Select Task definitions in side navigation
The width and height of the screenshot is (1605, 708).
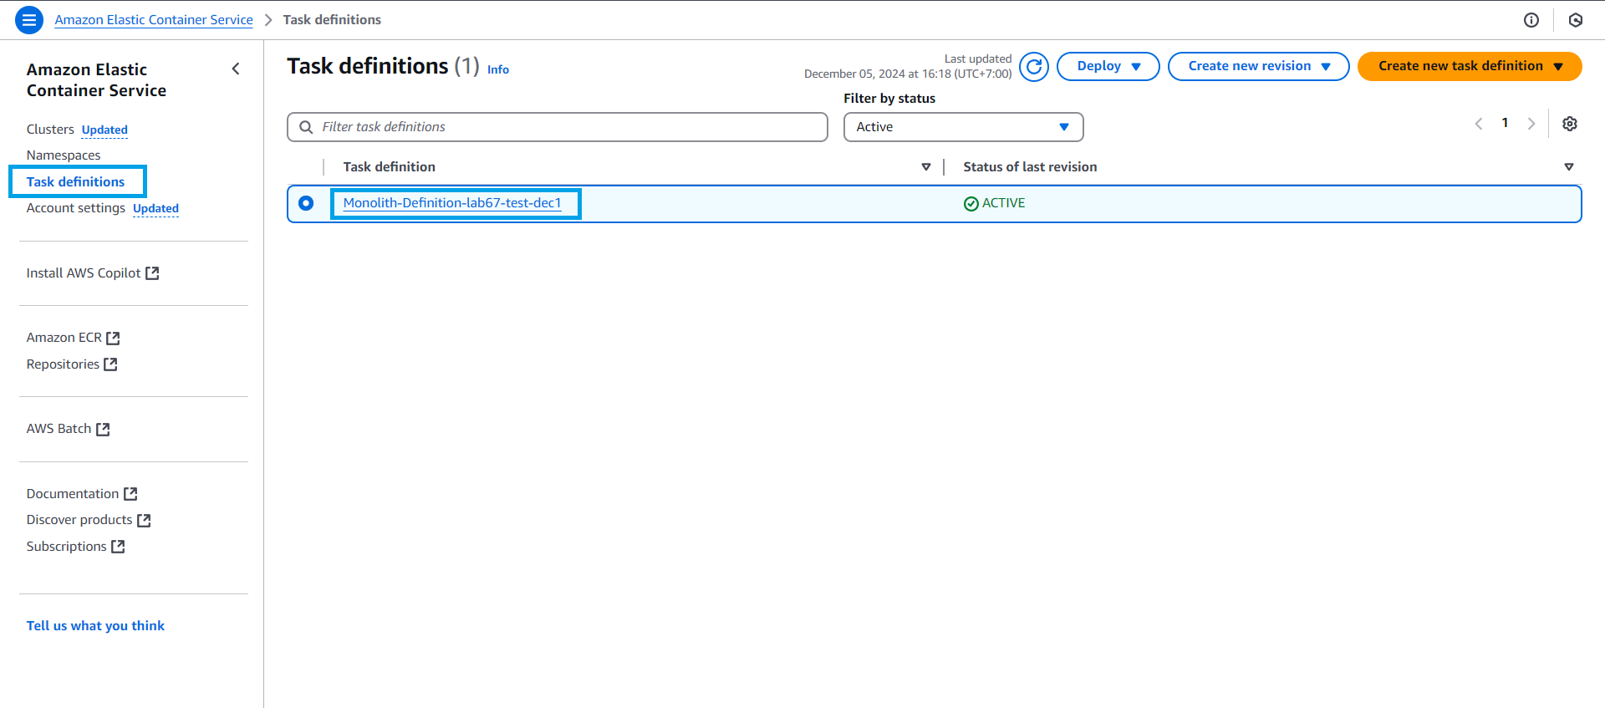[75, 182]
